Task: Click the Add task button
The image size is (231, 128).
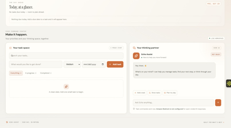Action: (115, 64)
